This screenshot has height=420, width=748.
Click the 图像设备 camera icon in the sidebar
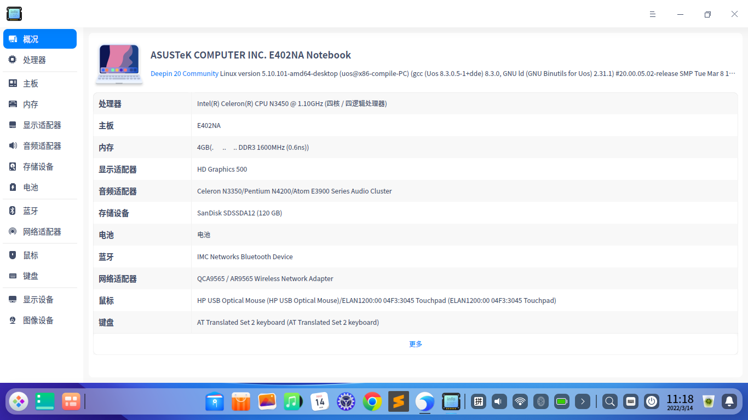(x=13, y=320)
